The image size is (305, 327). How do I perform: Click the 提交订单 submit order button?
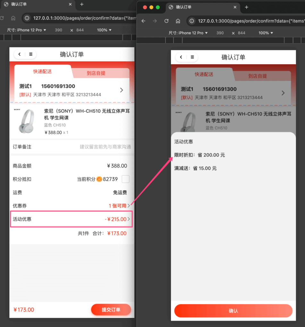pyautogui.click(x=111, y=310)
